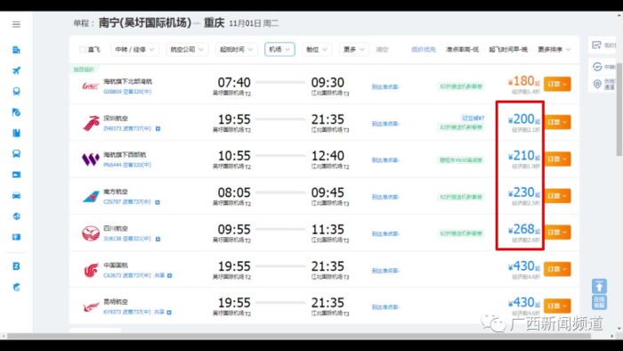The image size is (623, 351).
Task: Click the coupon tag on the ¥180 flight
Action: pos(461,86)
